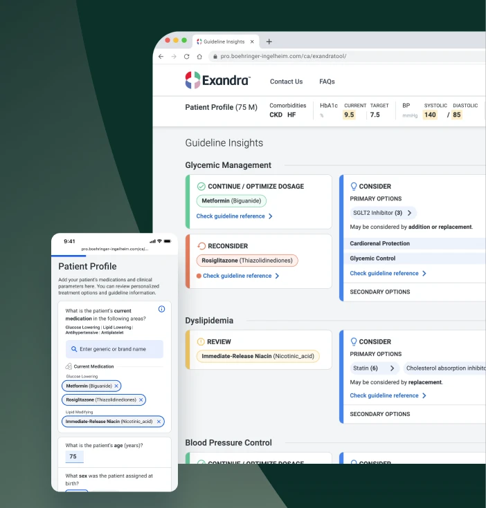The width and height of the screenshot is (486, 508).
Task: Click the search magnifier icon in mobile medication field
Action: (x=74, y=349)
